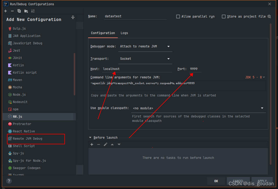Viewport: 278px width, 189px height.
Task: Click the OK button
Action: pyautogui.click(x=216, y=181)
